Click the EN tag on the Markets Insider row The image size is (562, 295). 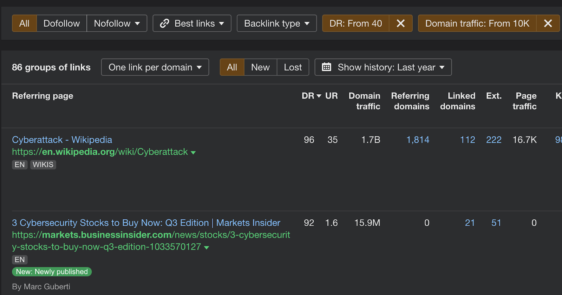tap(20, 260)
